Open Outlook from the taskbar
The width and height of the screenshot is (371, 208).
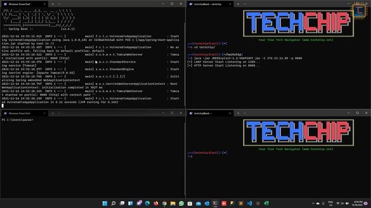(207, 203)
